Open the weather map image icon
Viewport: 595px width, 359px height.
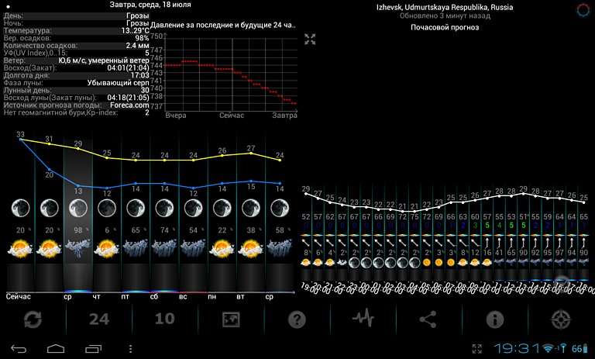pos(231,319)
